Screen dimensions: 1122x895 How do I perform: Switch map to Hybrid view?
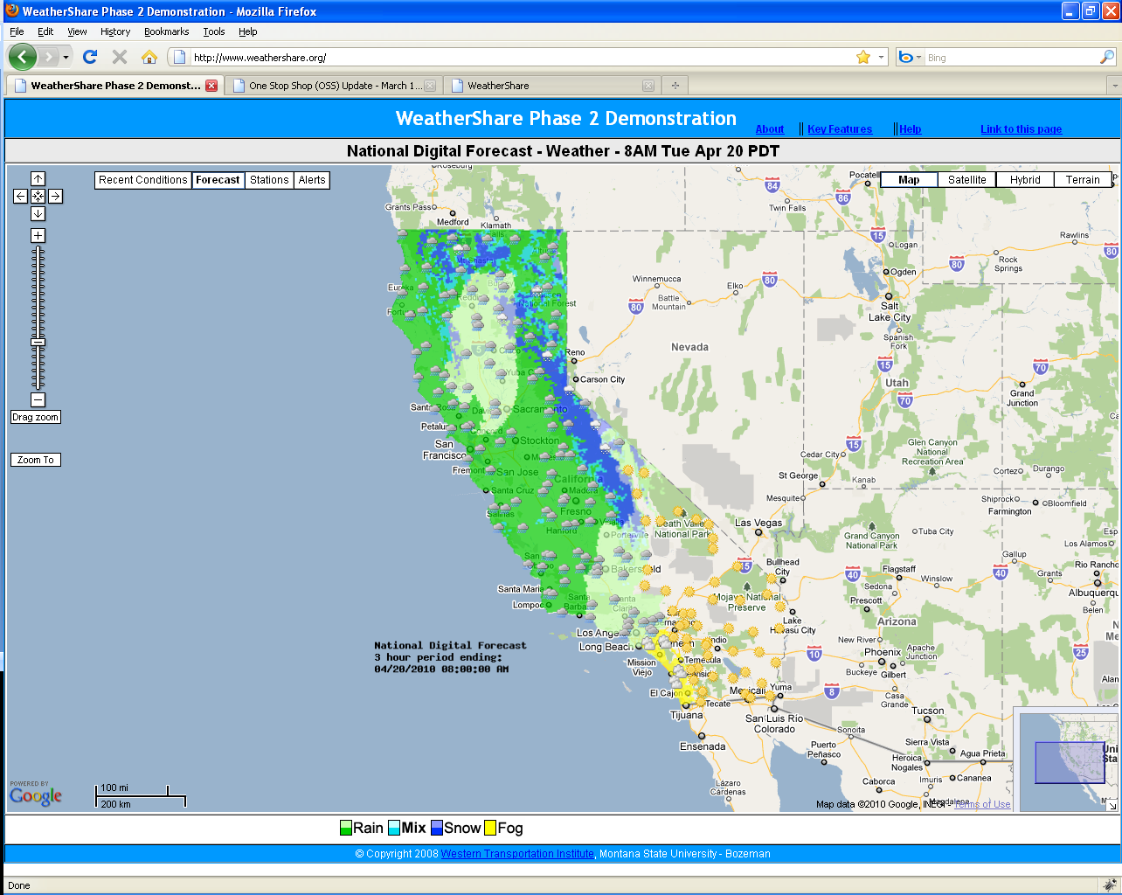1025,180
